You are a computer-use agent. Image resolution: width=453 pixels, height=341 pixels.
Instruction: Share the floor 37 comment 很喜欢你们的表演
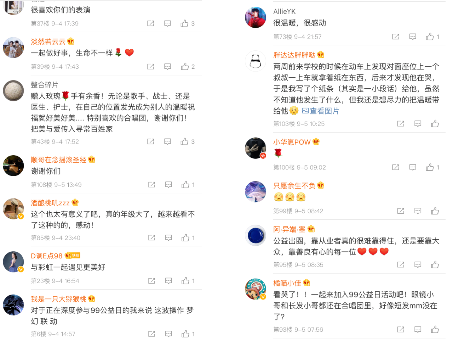coord(151,23)
